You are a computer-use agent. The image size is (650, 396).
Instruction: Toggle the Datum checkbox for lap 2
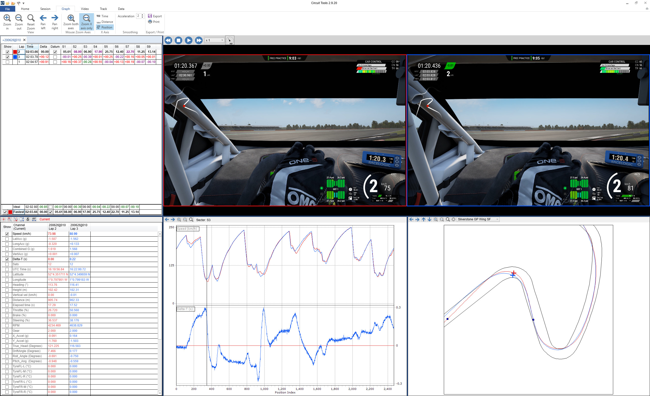[55, 52]
